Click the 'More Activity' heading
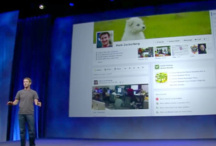The width and height of the screenshot is (216, 146). pyautogui.click(x=161, y=94)
